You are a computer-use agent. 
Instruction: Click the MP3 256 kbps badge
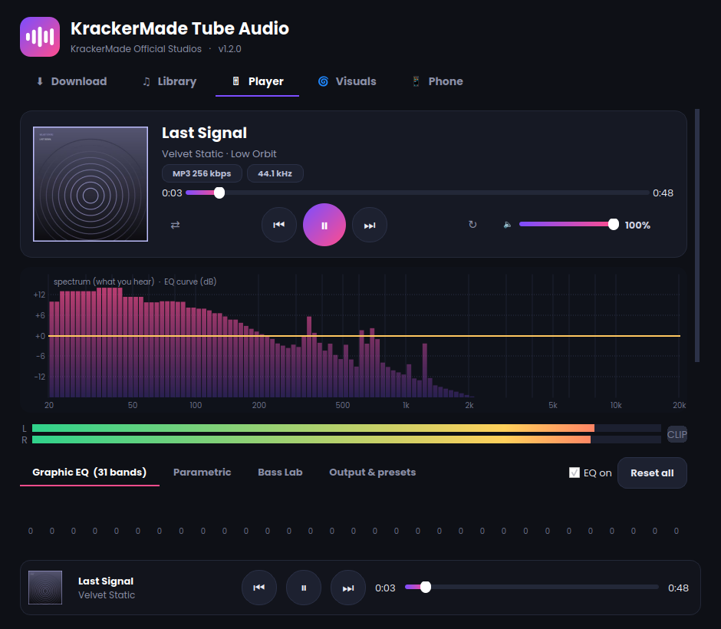(202, 173)
